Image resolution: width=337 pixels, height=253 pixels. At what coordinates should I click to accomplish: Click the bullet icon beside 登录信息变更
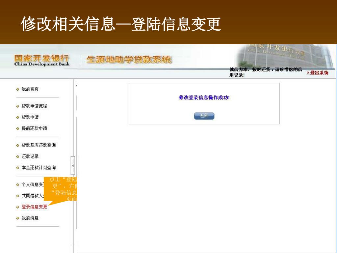click(x=18, y=207)
